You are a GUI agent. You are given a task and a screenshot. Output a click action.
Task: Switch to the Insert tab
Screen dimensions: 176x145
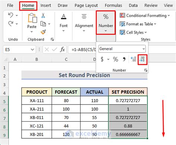[x=46, y=6]
